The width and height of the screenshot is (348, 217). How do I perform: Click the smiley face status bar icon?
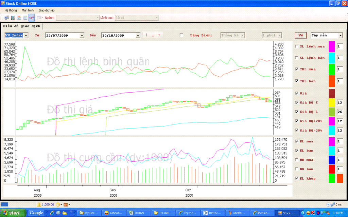tap(58, 204)
